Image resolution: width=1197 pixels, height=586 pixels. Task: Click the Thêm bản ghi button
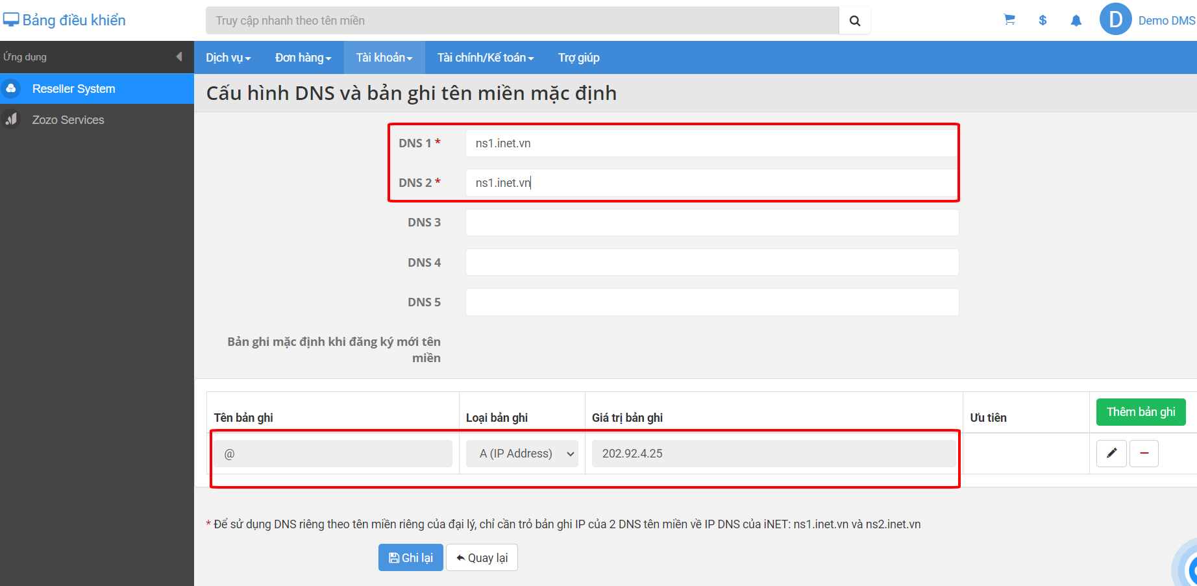[1141, 412]
